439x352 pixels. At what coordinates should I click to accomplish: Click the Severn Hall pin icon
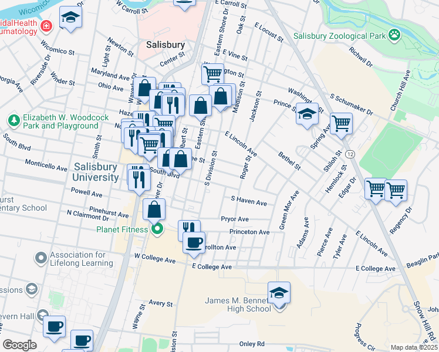pyautogui.click(x=43, y=316)
